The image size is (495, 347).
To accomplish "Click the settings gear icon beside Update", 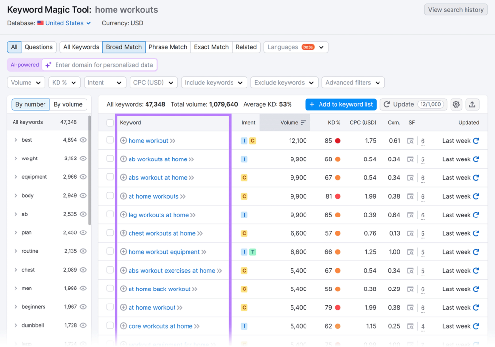I will pyautogui.click(x=456, y=104).
